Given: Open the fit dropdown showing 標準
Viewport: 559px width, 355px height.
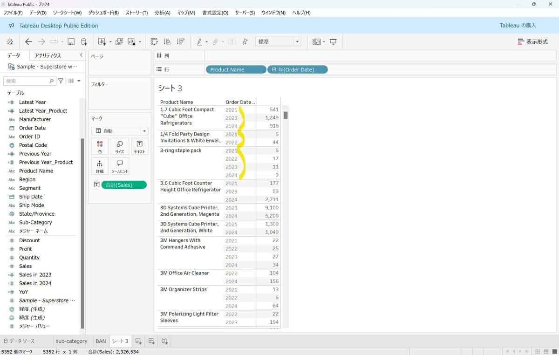Looking at the screenshot, I should click(x=278, y=42).
